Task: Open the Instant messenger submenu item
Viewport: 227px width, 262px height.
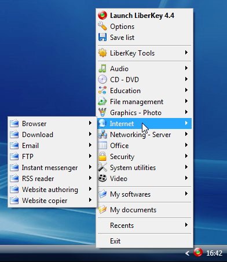Action: tap(52, 168)
